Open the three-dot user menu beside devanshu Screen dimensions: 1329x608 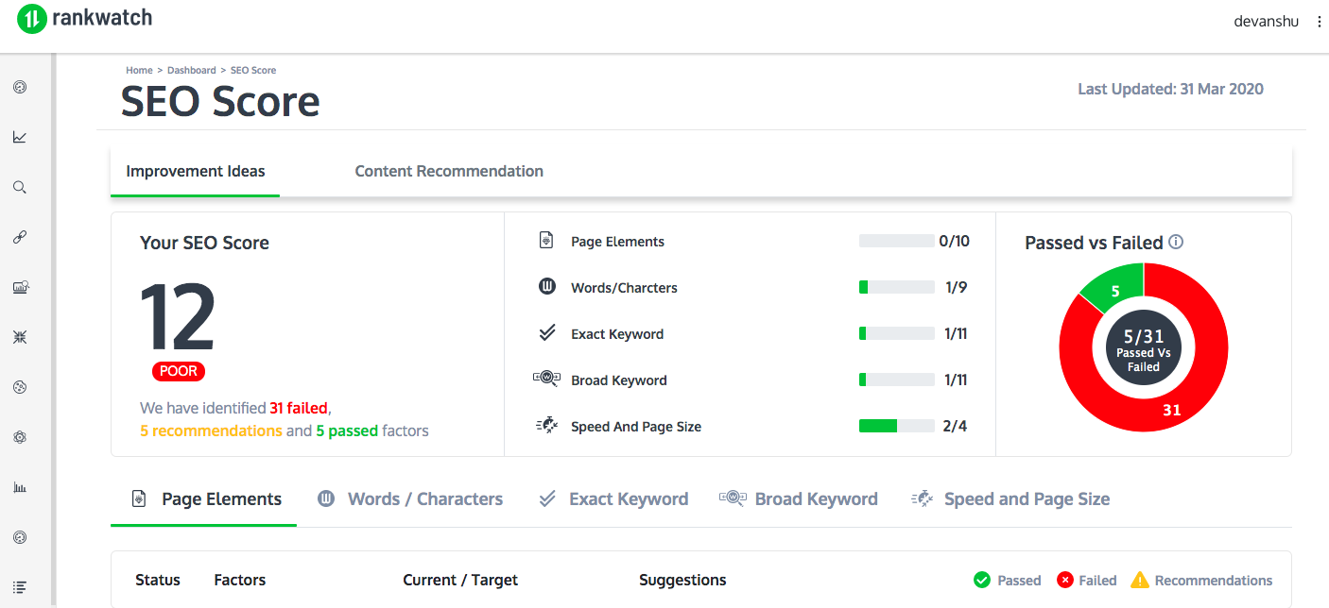[x=1319, y=21]
